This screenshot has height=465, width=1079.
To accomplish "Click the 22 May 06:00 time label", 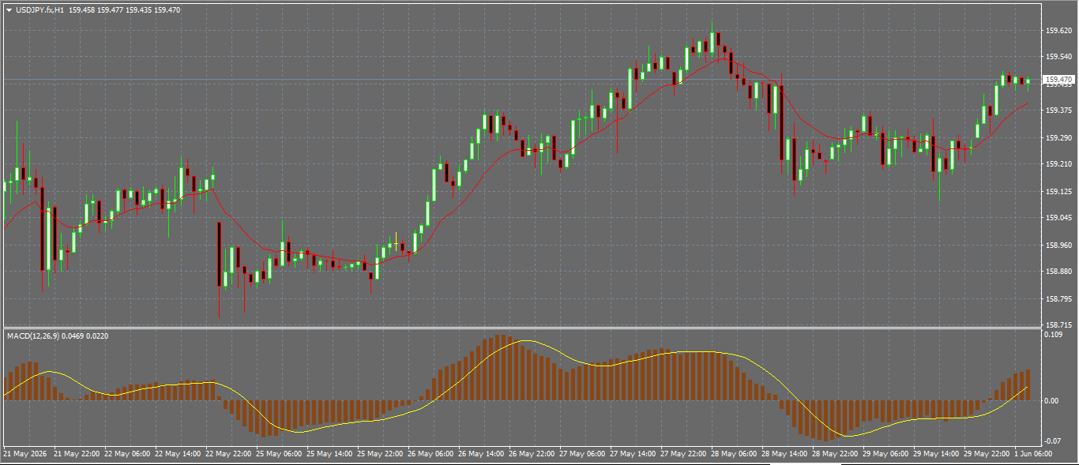I will coord(128,455).
